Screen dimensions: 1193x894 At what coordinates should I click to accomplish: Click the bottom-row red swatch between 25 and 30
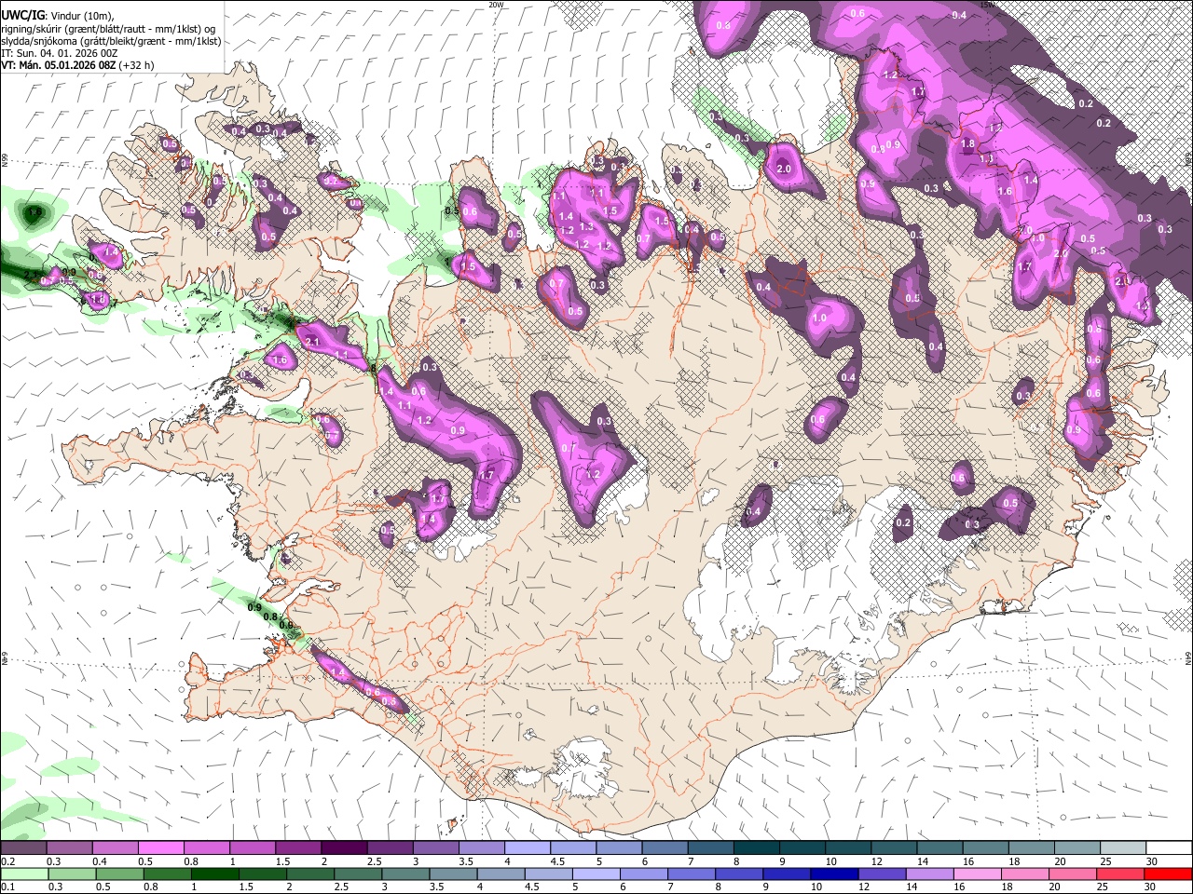pyautogui.click(x=1121, y=874)
